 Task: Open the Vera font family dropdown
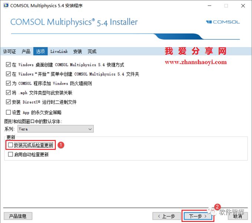56,129
